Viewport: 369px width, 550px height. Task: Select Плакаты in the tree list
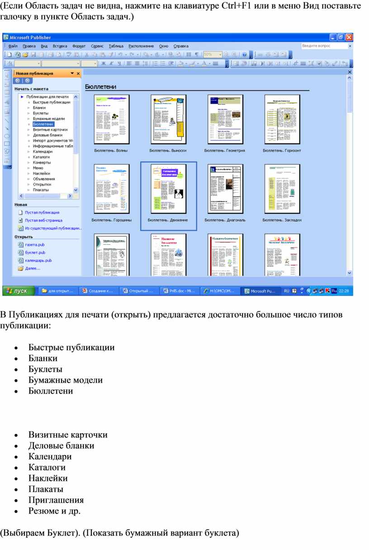pos(41,190)
